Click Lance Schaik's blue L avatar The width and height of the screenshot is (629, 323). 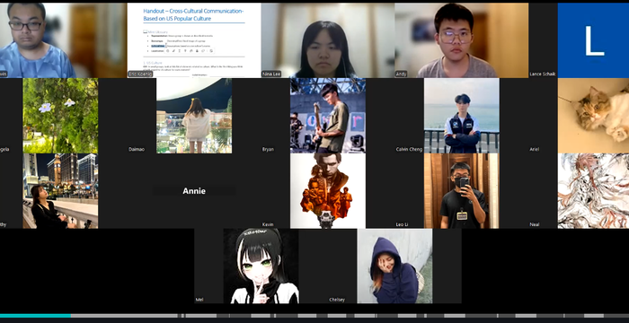point(593,40)
